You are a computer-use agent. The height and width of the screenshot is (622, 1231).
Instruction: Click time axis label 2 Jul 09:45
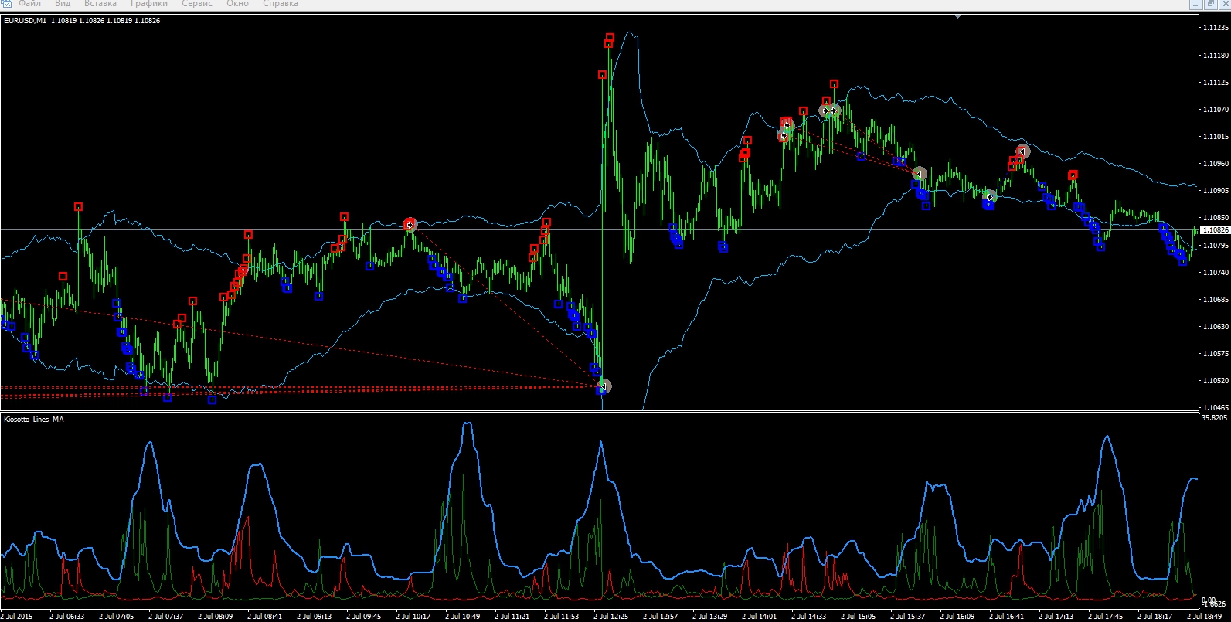tap(364, 617)
